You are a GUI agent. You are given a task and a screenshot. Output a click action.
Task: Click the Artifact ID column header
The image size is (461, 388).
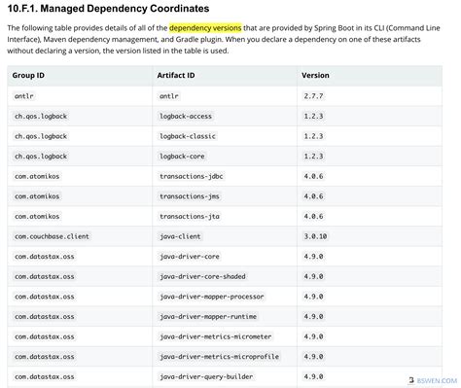[176, 75]
